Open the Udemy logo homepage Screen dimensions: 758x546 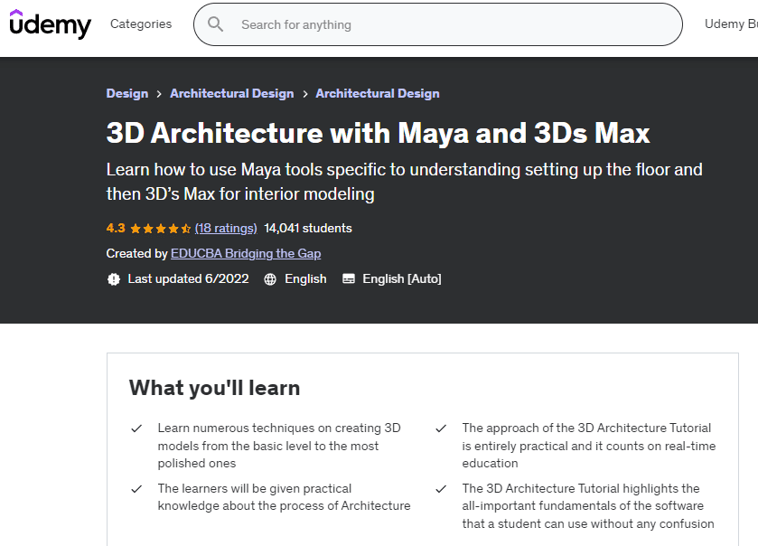point(51,24)
